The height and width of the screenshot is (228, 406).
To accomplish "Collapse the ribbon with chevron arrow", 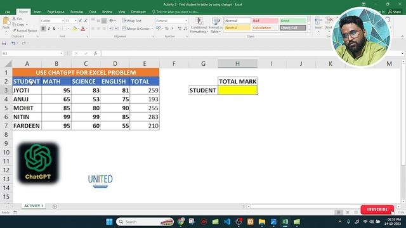I will 402,37.
